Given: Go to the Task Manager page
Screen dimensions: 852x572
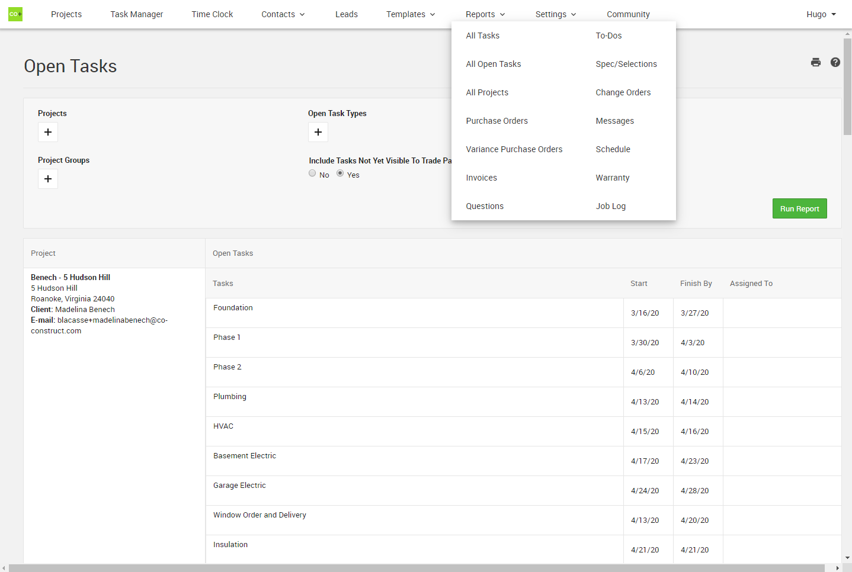Looking at the screenshot, I should [136, 14].
